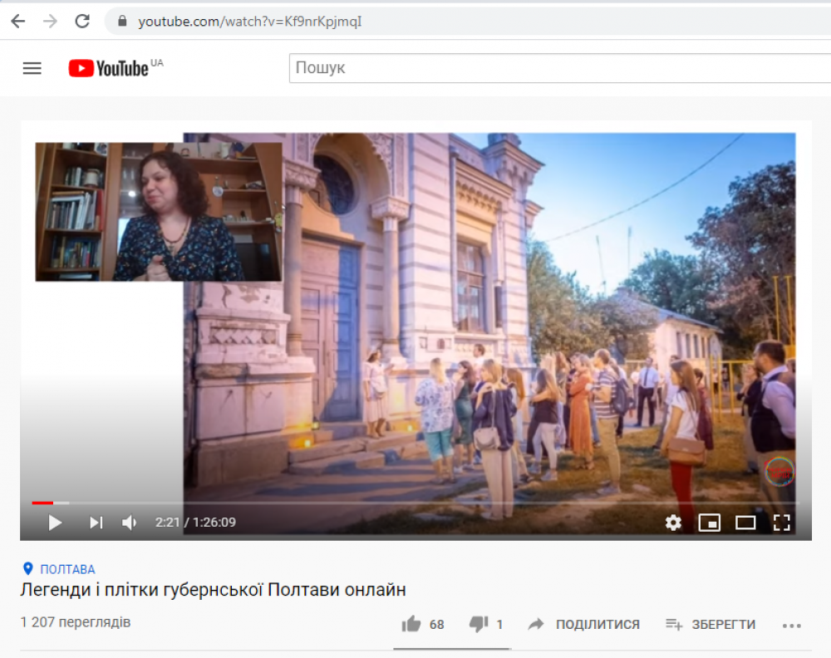Open the three-dot more actions menu
This screenshot has width=831, height=658.
(792, 624)
